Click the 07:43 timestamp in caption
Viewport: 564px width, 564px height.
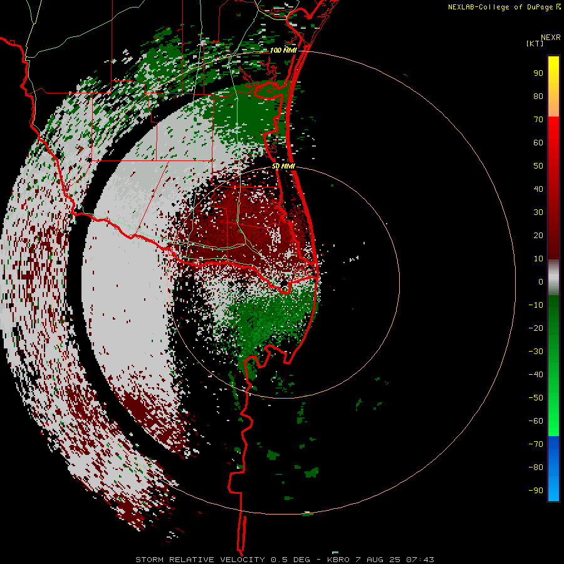(x=420, y=560)
